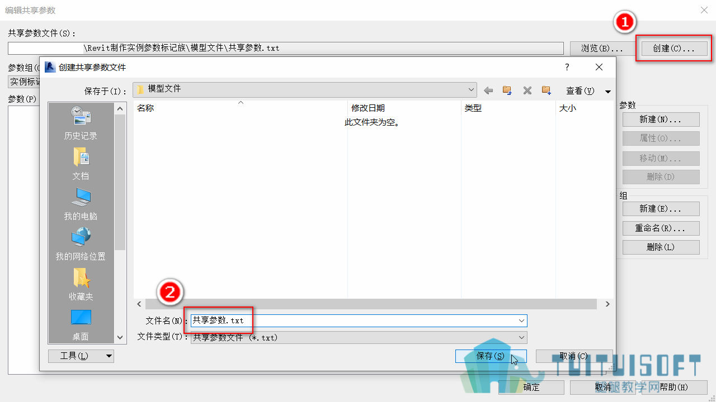Click 创建(C)... button in background window
The height and width of the screenshot is (402, 716).
(673, 49)
